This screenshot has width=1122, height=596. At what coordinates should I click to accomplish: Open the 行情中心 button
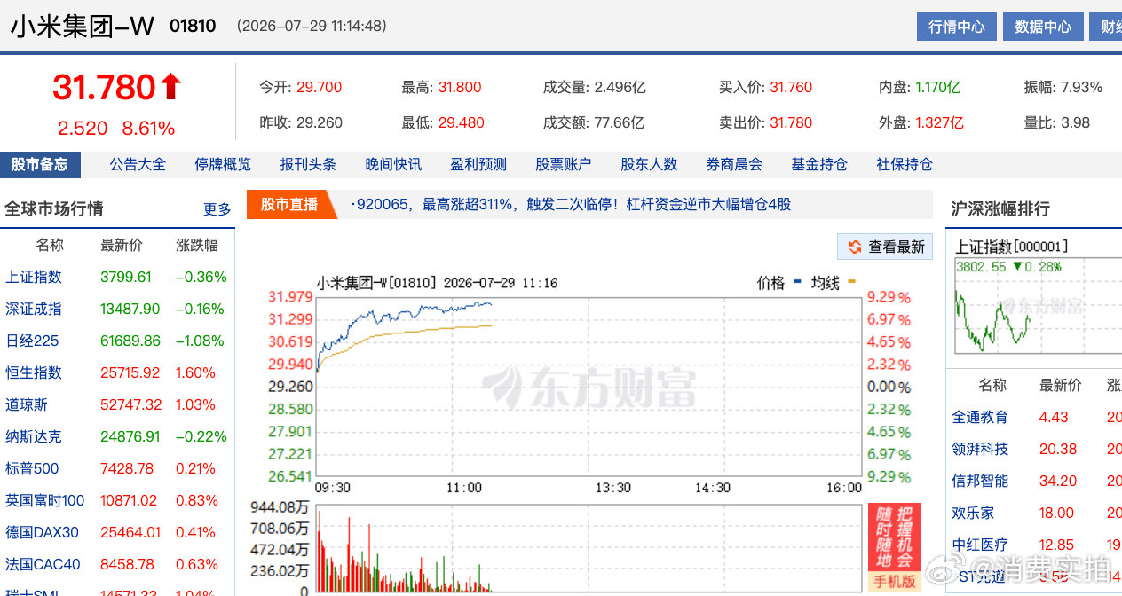pos(957,27)
